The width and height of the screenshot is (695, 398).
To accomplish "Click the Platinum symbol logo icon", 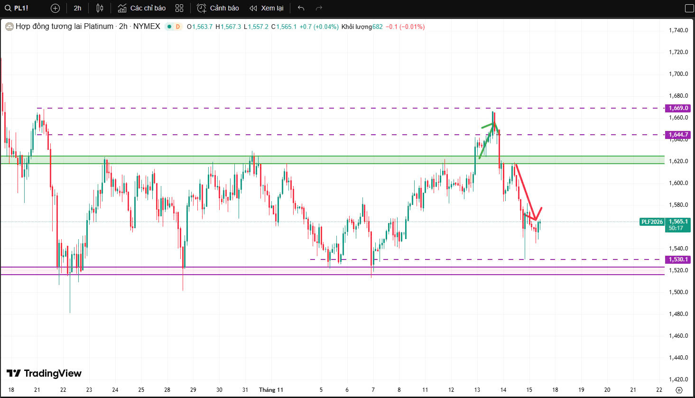I will [x=9, y=27].
